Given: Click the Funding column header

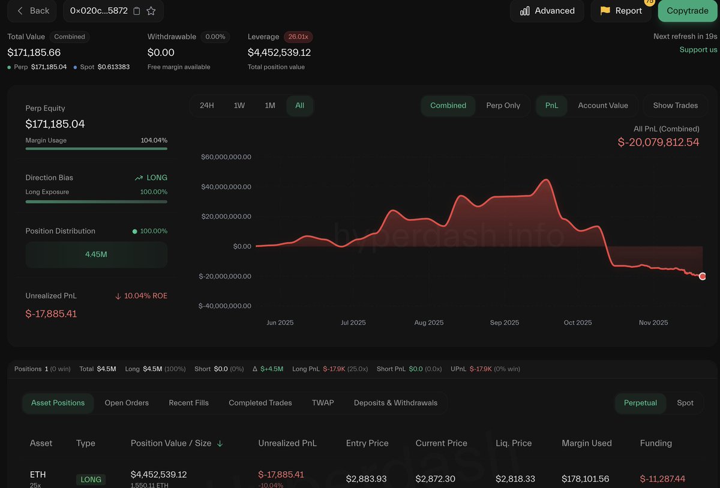Looking at the screenshot, I should pyautogui.click(x=656, y=443).
